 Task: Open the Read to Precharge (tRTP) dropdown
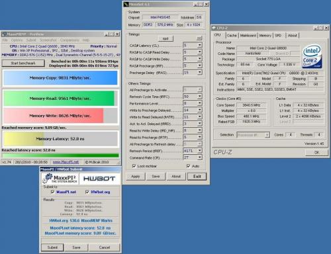(199, 137)
